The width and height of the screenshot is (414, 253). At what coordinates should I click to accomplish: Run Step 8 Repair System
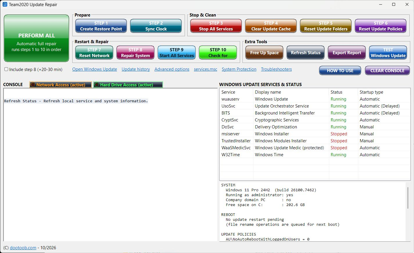click(136, 53)
